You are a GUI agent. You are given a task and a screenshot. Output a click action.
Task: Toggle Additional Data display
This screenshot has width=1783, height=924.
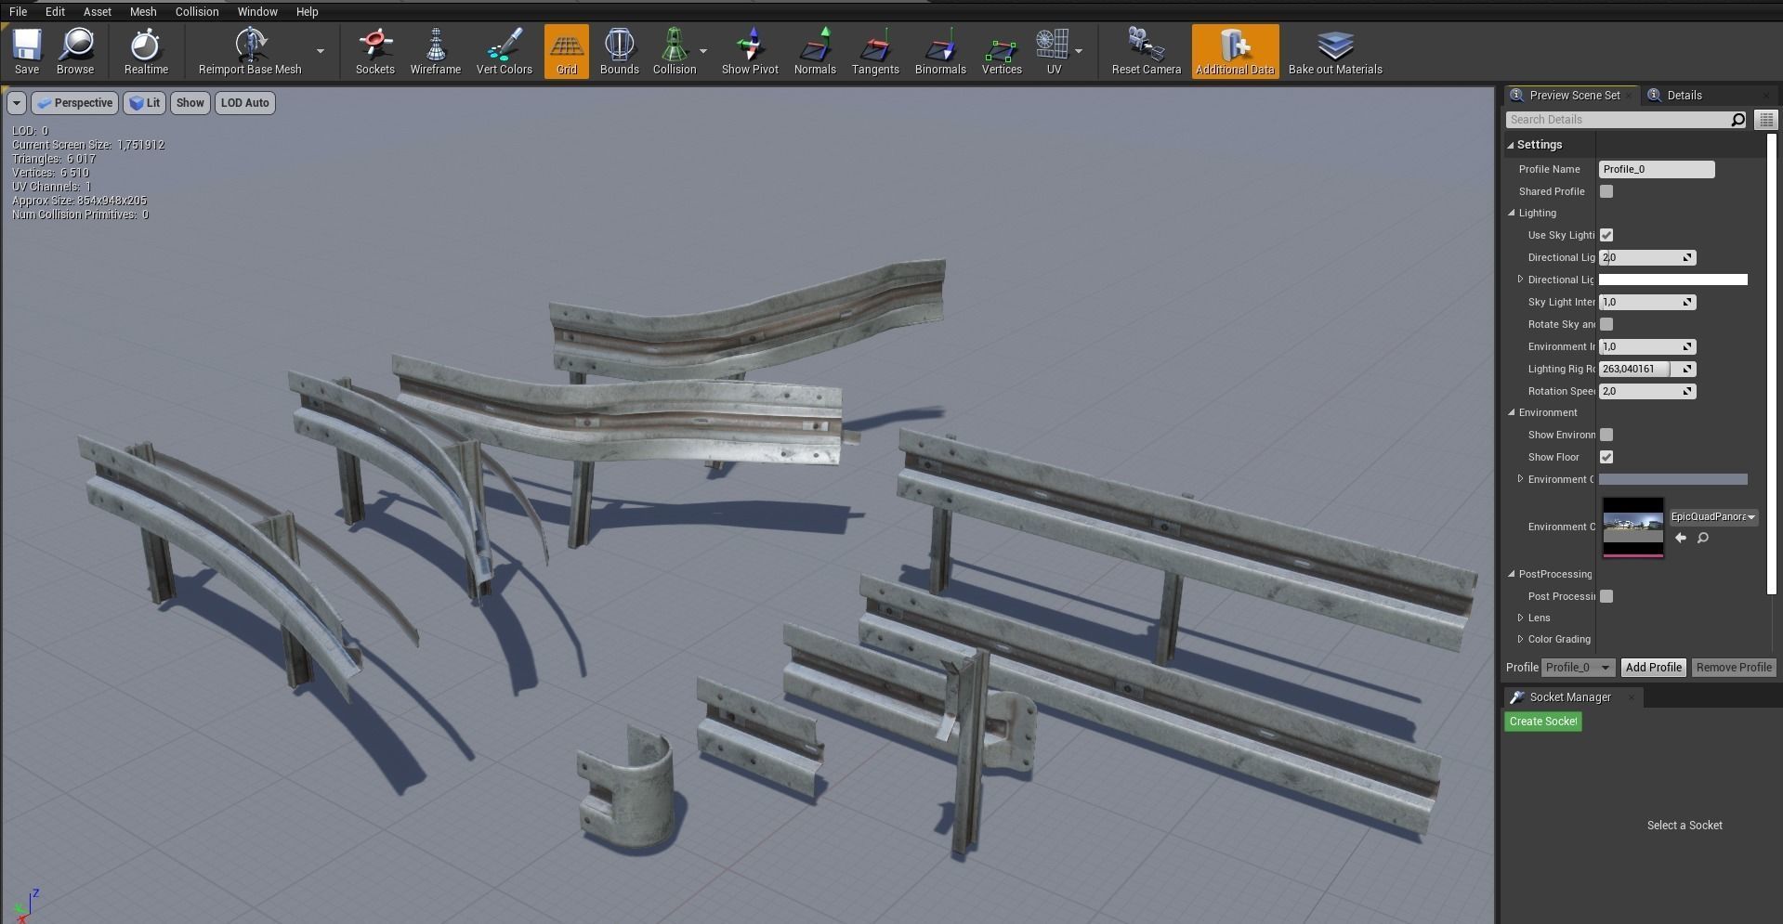click(x=1235, y=52)
